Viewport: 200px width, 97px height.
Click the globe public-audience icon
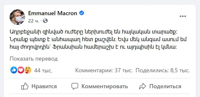pos(45,21)
